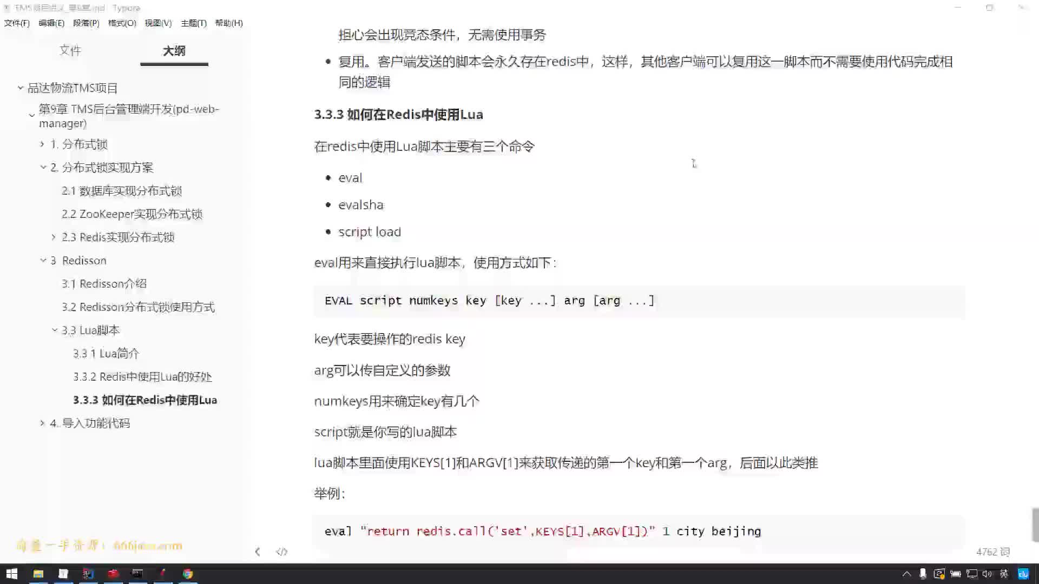Open the volume speaker tray icon
This screenshot has width=1039, height=584.
point(988,574)
